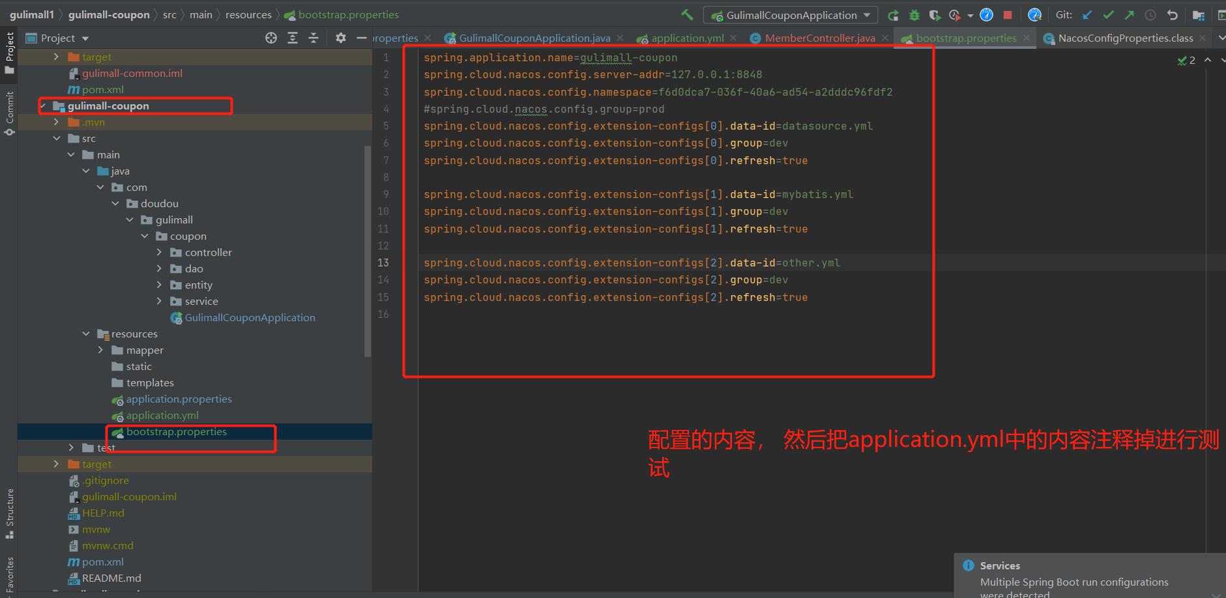This screenshot has height=598, width=1226.
Task: Expand the controller package
Action: coord(159,252)
